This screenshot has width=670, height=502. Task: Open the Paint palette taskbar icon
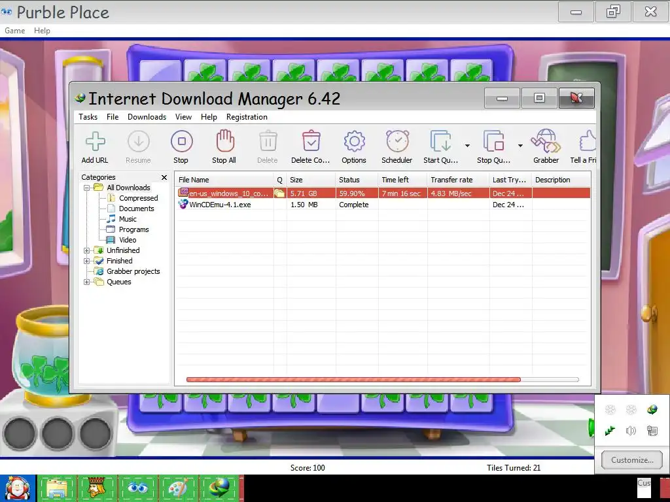[x=178, y=488]
